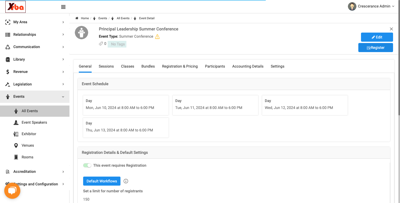Open the Registration & Pricing tab
The width and height of the screenshot is (400, 203).
pyautogui.click(x=180, y=66)
